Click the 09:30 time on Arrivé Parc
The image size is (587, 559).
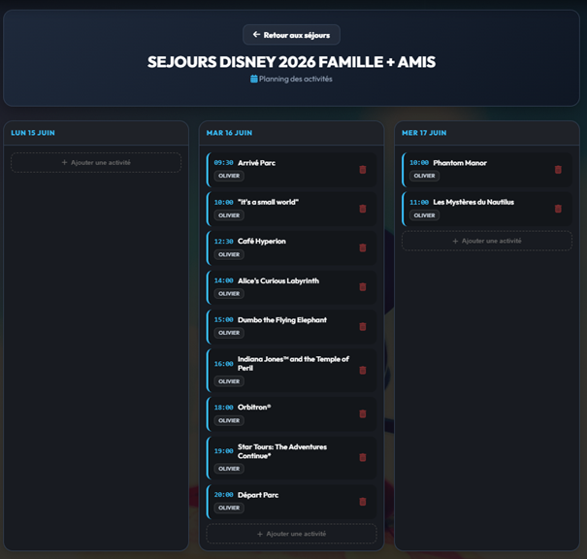coord(223,163)
